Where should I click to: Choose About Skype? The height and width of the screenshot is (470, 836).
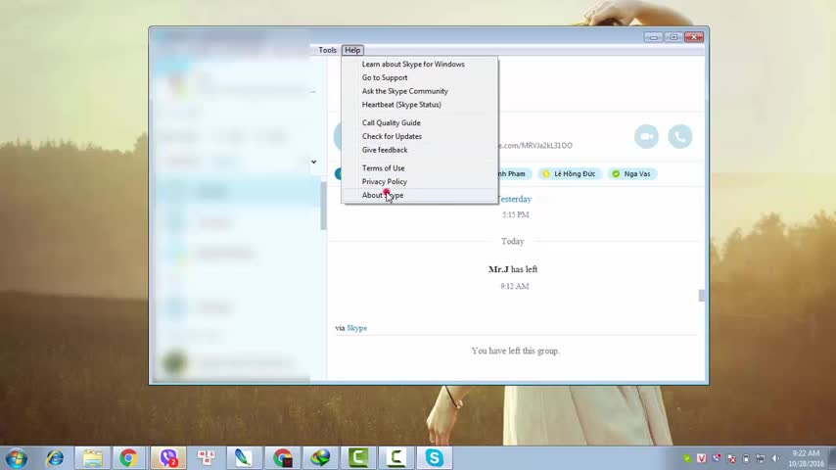pyautogui.click(x=420, y=195)
